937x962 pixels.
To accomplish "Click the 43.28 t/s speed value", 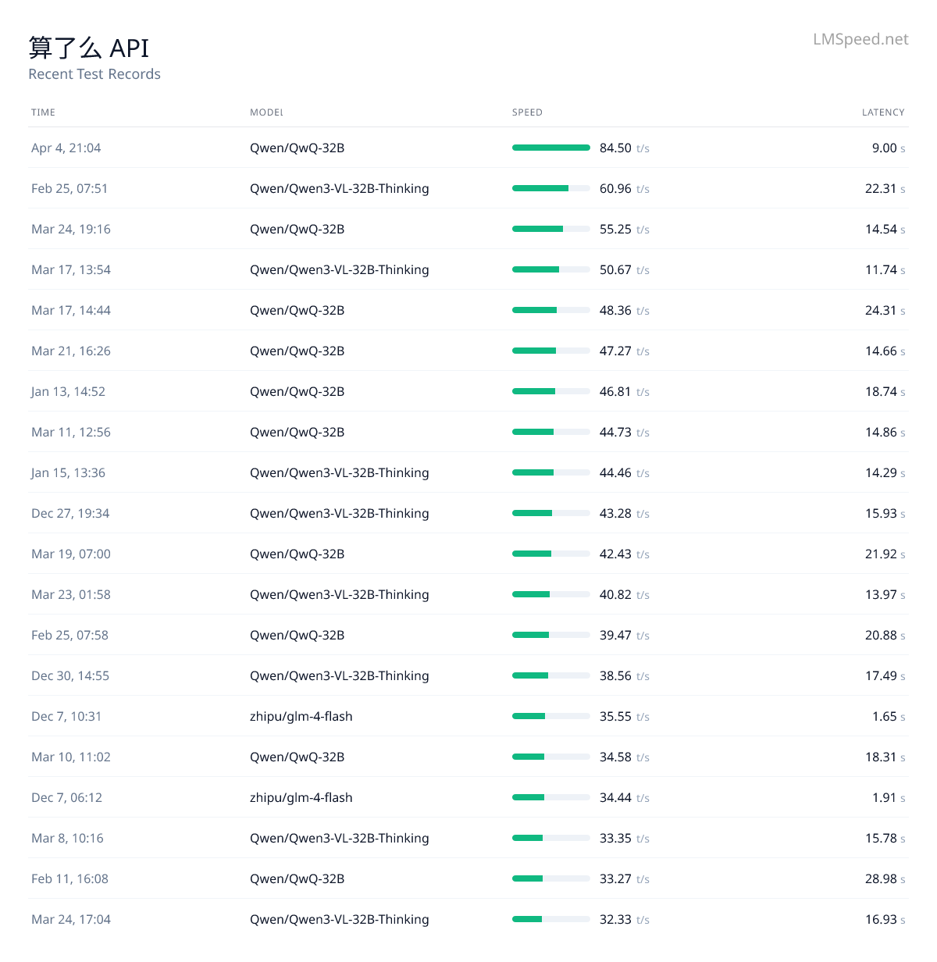I will (625, 513).
